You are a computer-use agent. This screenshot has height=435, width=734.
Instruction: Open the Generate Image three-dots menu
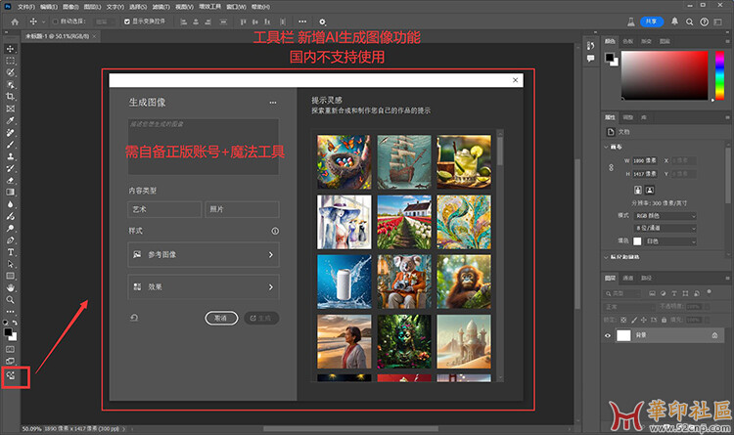tap(273, 103)
